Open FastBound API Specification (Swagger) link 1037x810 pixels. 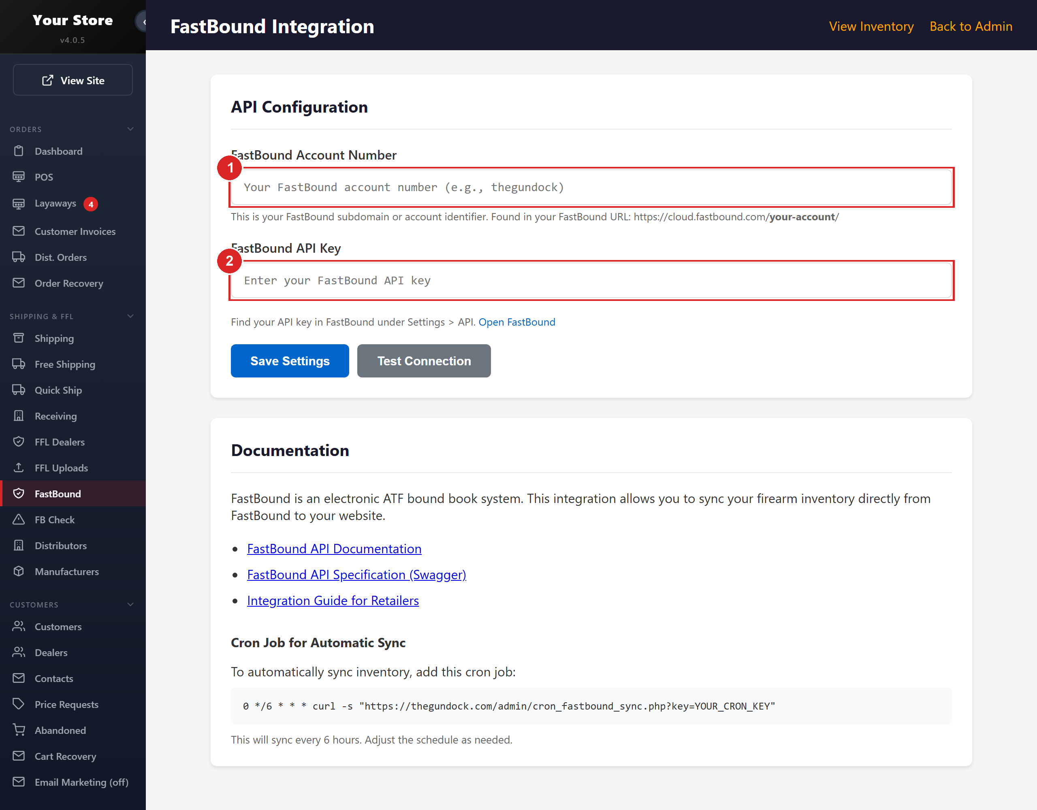click(x=356, y=575)
